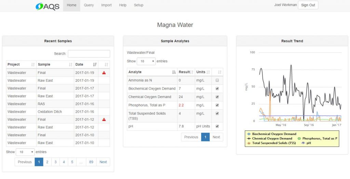Click Total Suspended Solids legend marker
Screen dimensions: 350x179
coord(249,143)
